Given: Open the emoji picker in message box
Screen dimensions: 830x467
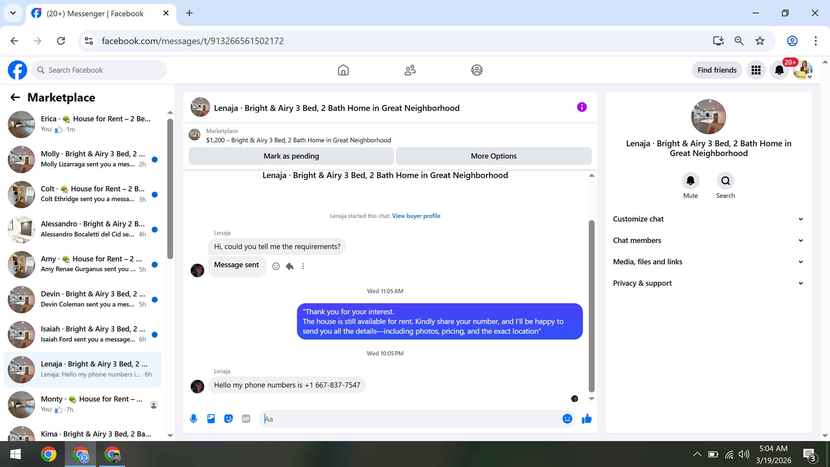Looking at the screenshot, I should point(567,419).
